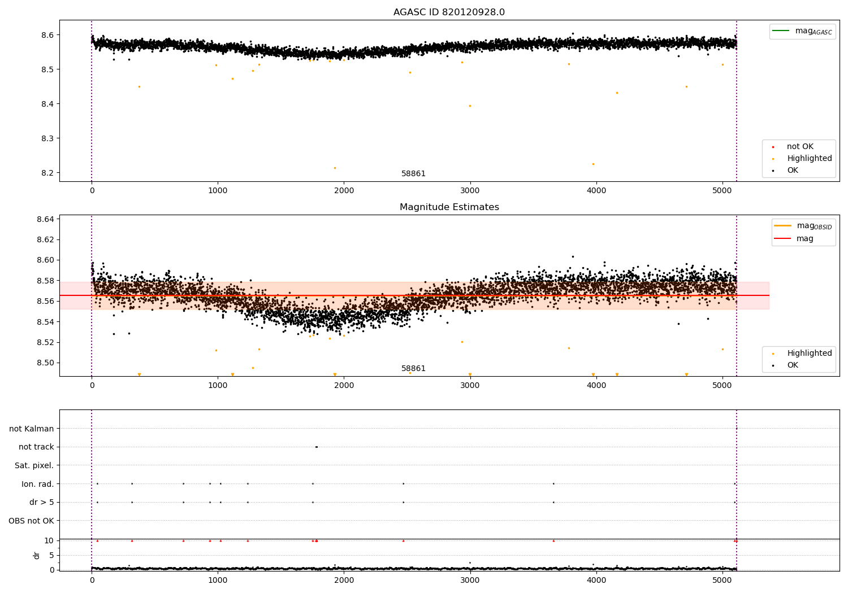Click the 2000 x-axis tick under Magnitude Estimates plot
This screenshot has width=848, height=593.
pos(344,386)
